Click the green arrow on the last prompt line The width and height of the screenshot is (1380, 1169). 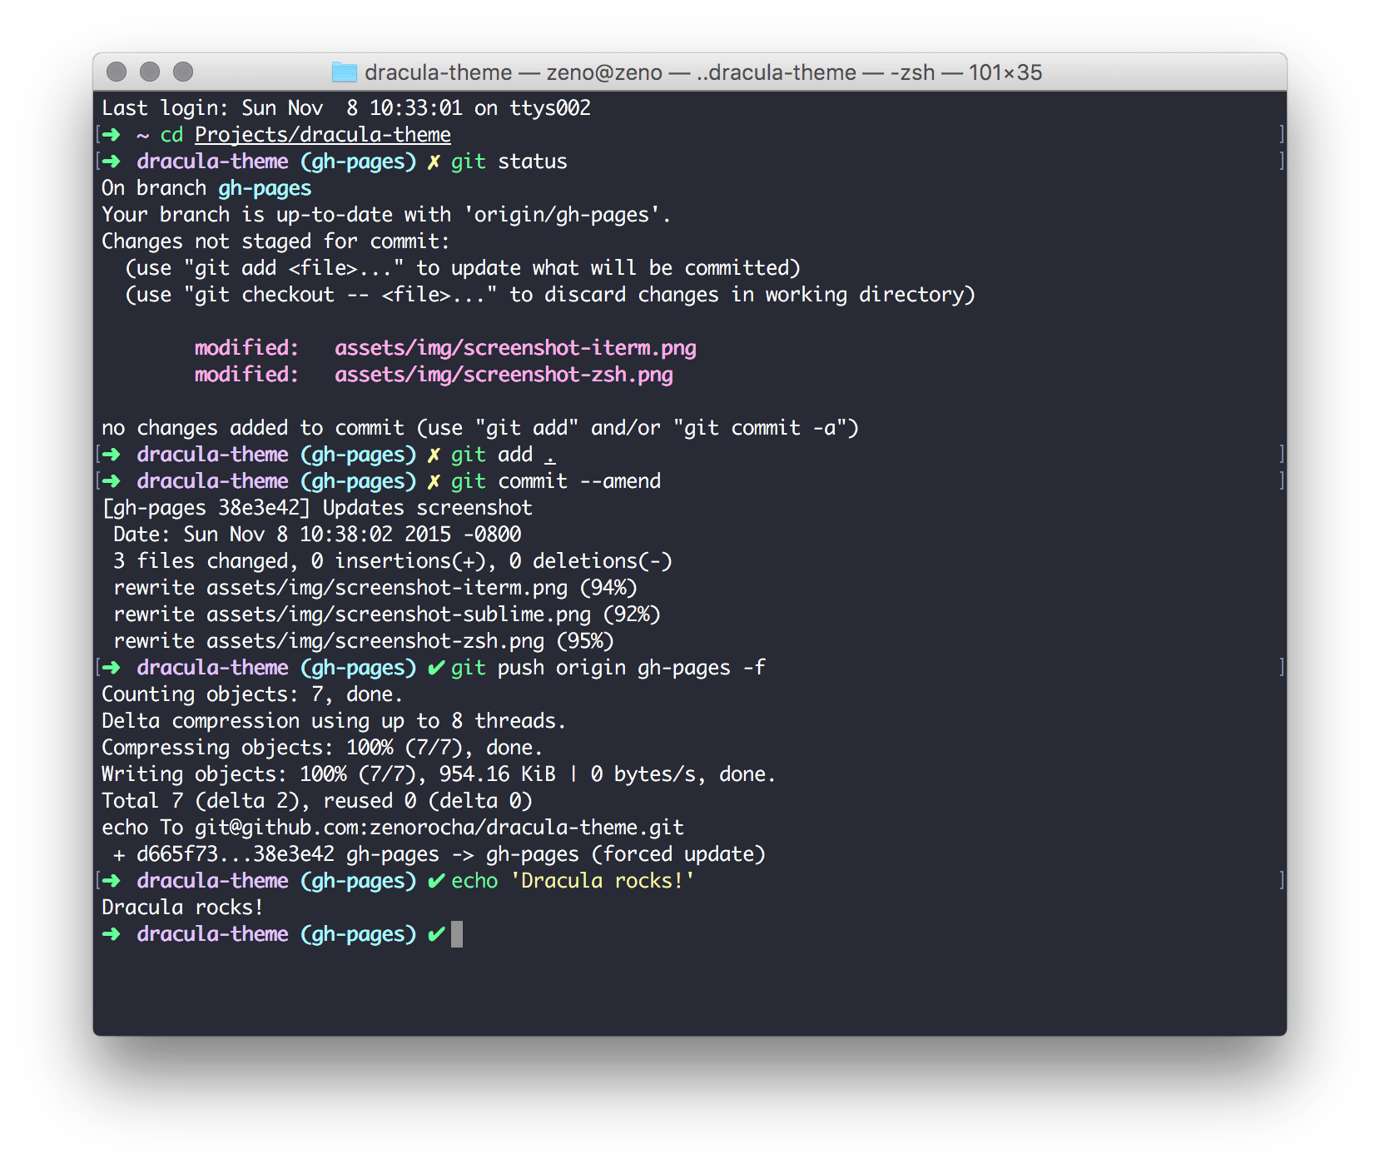111,933
